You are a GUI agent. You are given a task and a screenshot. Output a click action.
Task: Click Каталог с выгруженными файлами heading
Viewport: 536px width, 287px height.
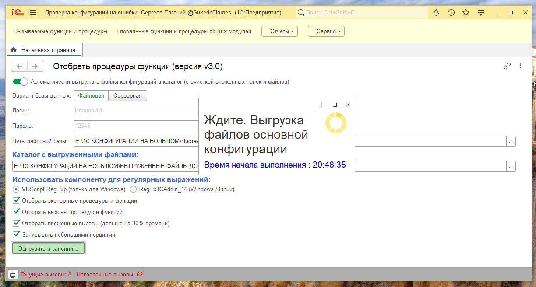(x=75, y=154)
